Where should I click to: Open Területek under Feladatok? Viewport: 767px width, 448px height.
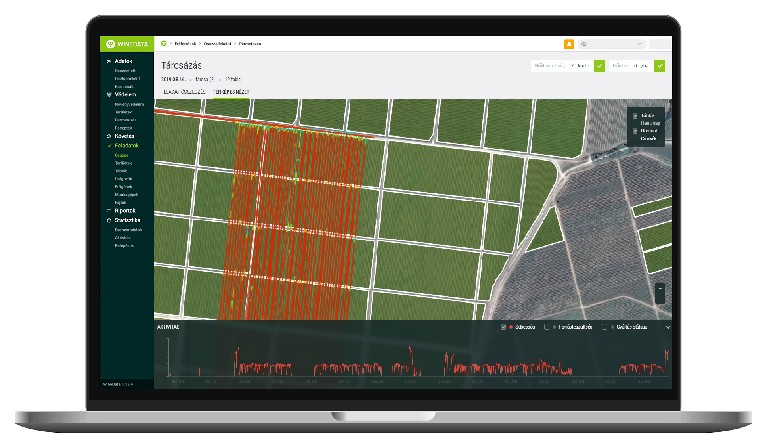pos(124,163)
